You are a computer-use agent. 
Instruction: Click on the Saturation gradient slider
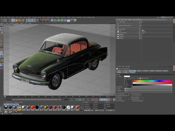pyautogui.click(x=152, y=83)
